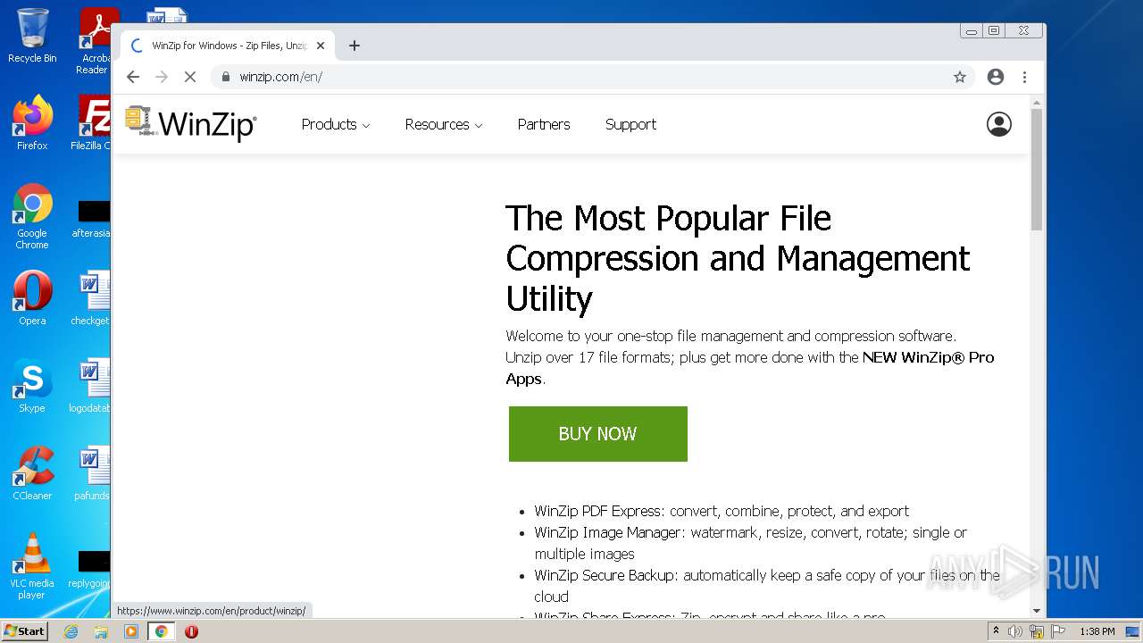Open the Partners menu item
Viewport: 1143px width, 643px height.
pos(544,124)
